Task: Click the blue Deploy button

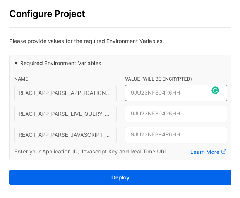Action: [120, 177]
